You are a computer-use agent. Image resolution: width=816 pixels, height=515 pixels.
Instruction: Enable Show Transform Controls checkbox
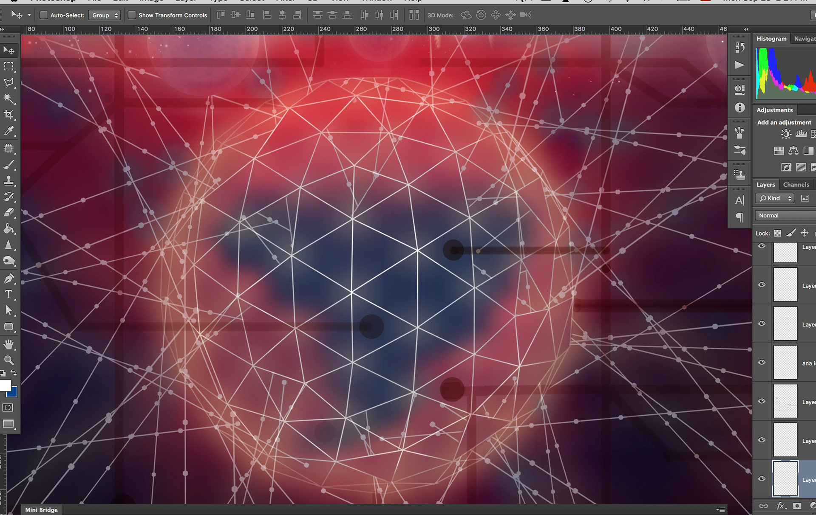132,15
